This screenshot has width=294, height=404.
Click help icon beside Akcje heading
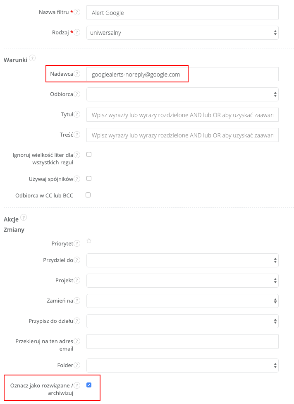click(24, 217)
